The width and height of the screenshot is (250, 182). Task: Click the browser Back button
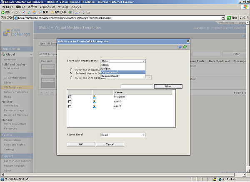[5, 12]
